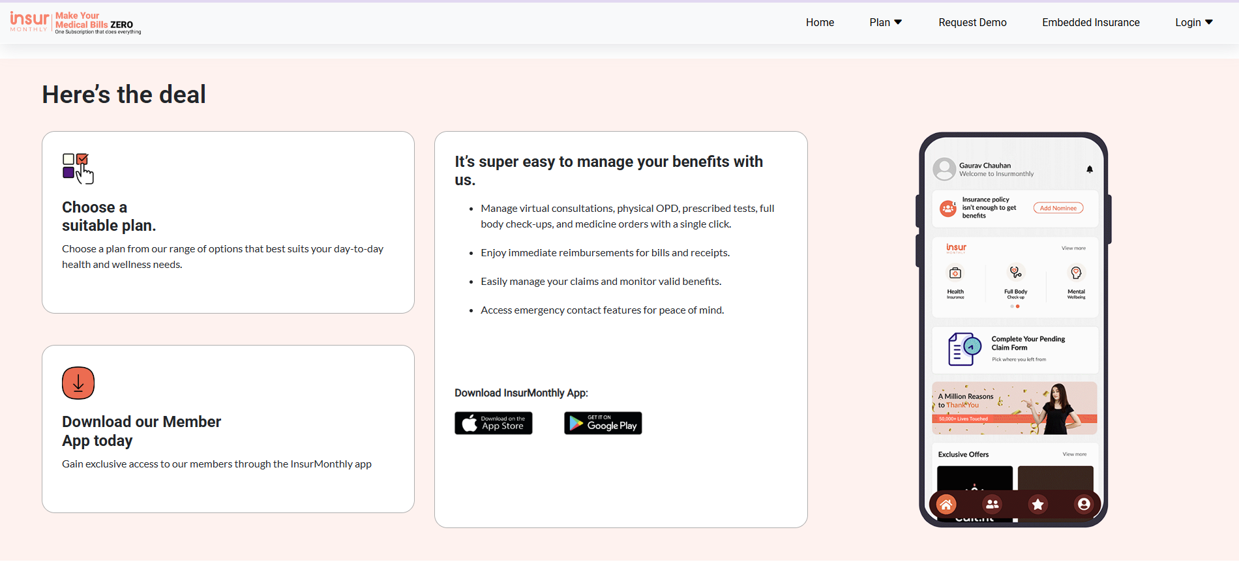
Task: Click the orange nominee group icon
Action: coord(948,209)
